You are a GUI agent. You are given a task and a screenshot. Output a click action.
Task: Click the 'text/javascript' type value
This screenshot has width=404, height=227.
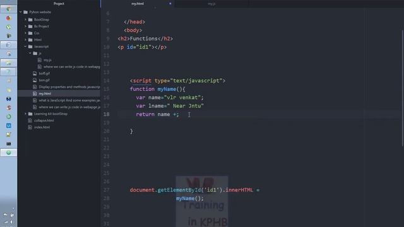196,81
